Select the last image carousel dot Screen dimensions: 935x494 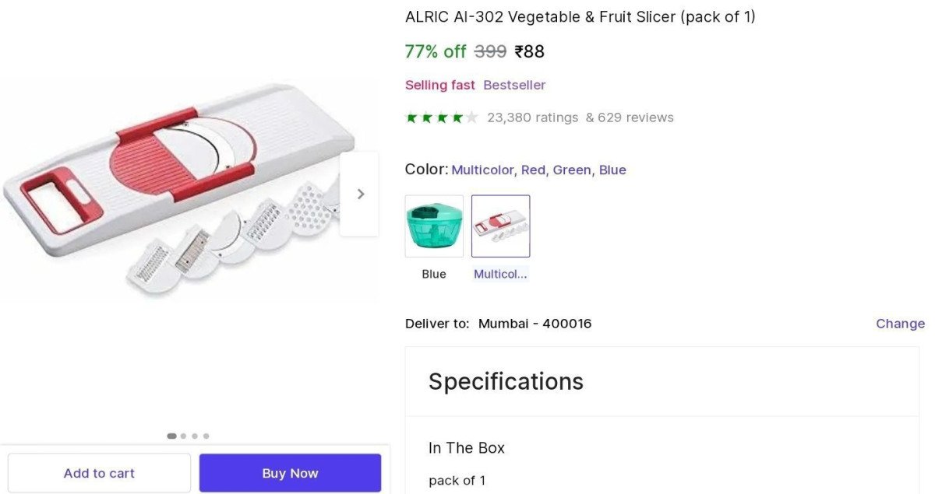(x=206, y=436)
